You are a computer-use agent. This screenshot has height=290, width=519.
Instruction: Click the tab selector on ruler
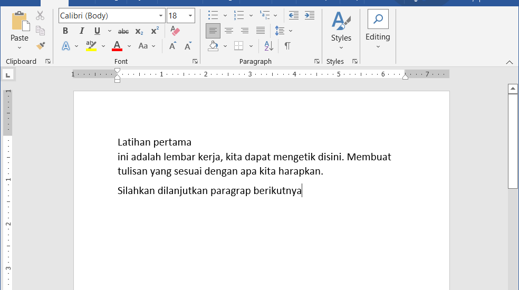(x=8, y=75)
